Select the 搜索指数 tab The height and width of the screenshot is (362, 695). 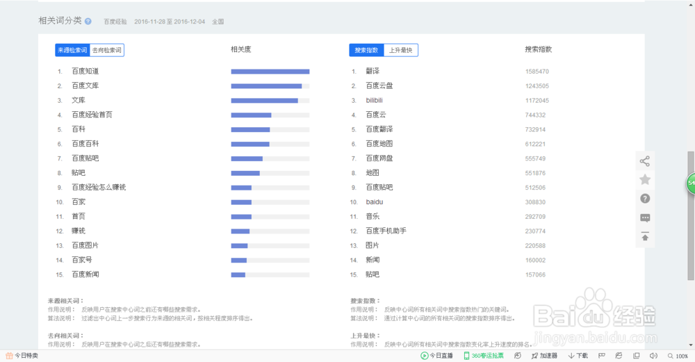366,50
